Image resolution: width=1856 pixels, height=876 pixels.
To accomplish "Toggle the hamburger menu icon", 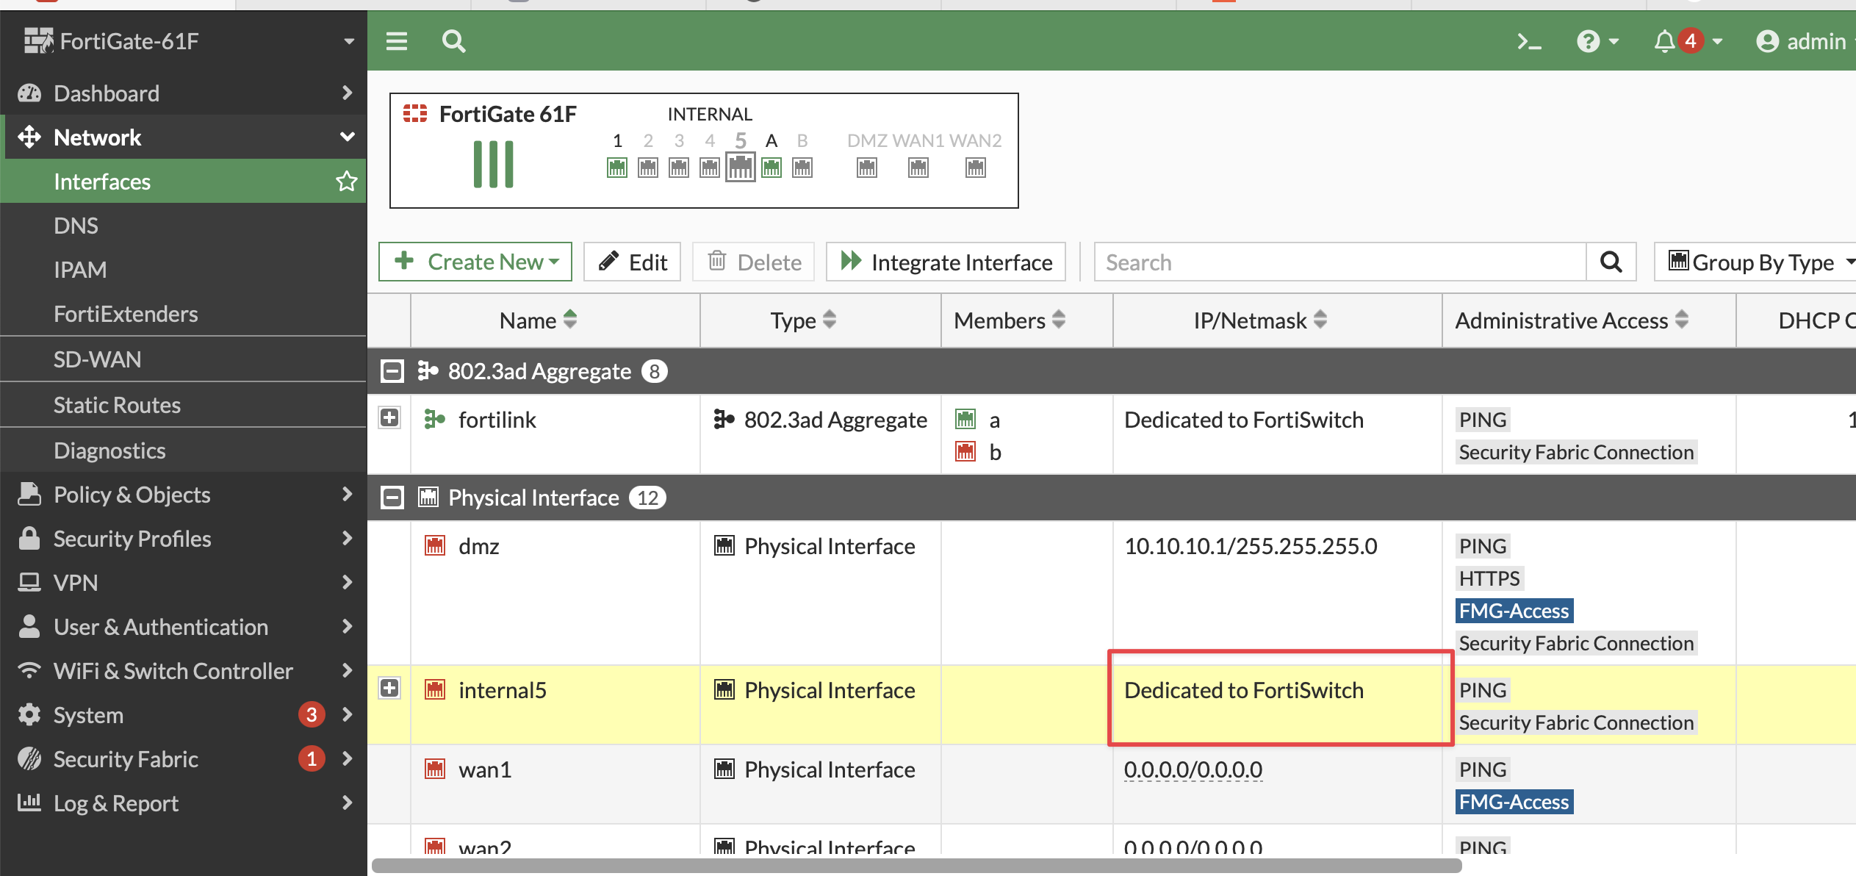I will point(397,41).
